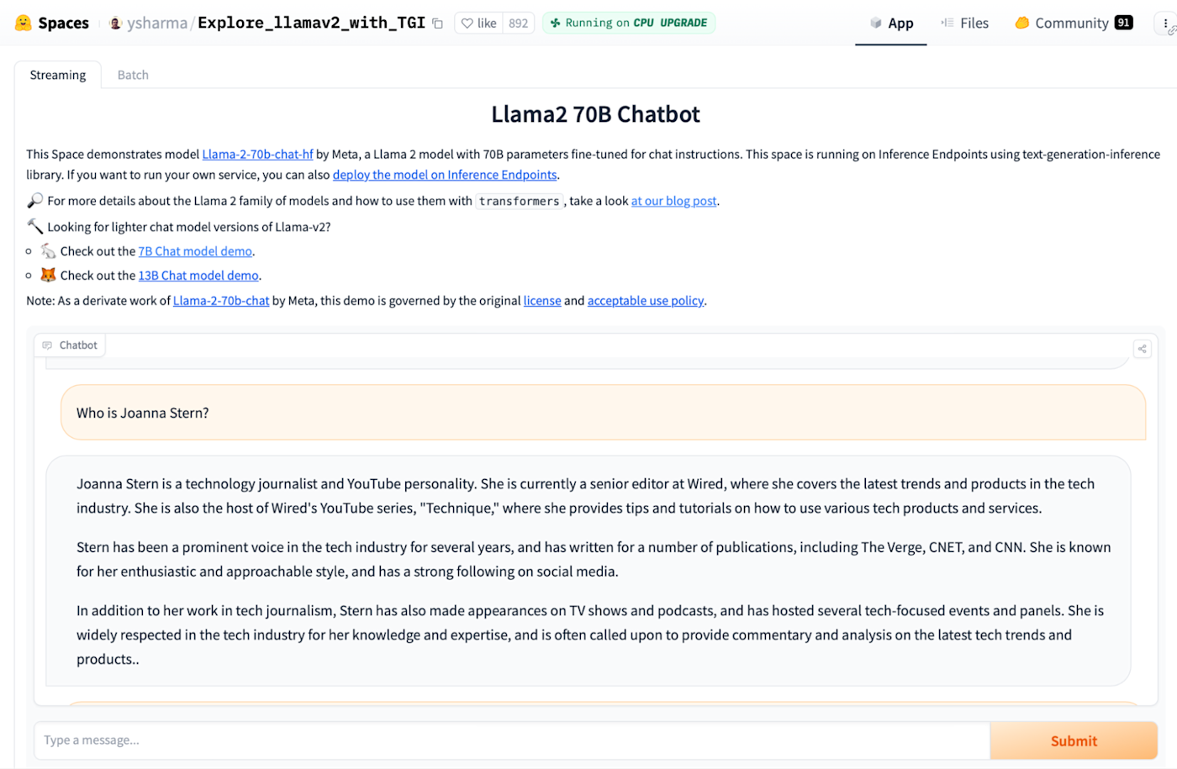Open the license link
The width and height of the screenshot is (1177, 769).
542,301
